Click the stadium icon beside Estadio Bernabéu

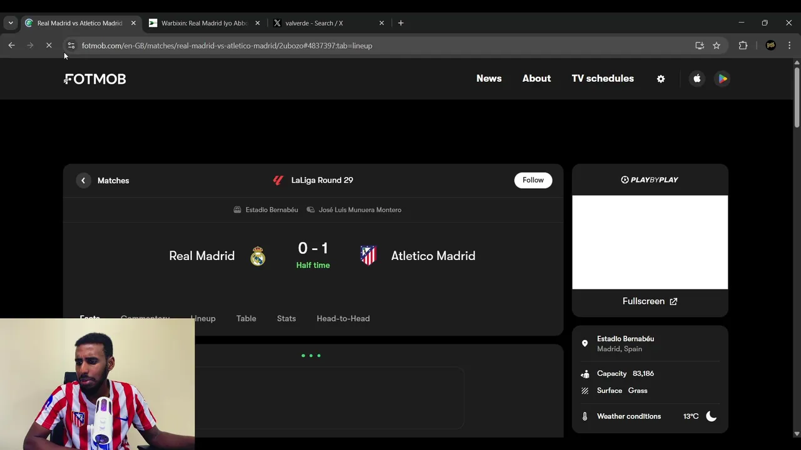(237, 210)
